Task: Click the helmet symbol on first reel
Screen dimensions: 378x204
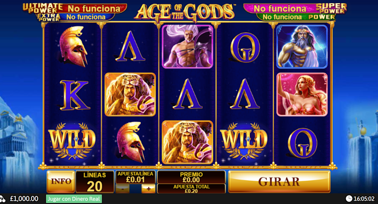Action: [x=73, y=46]
